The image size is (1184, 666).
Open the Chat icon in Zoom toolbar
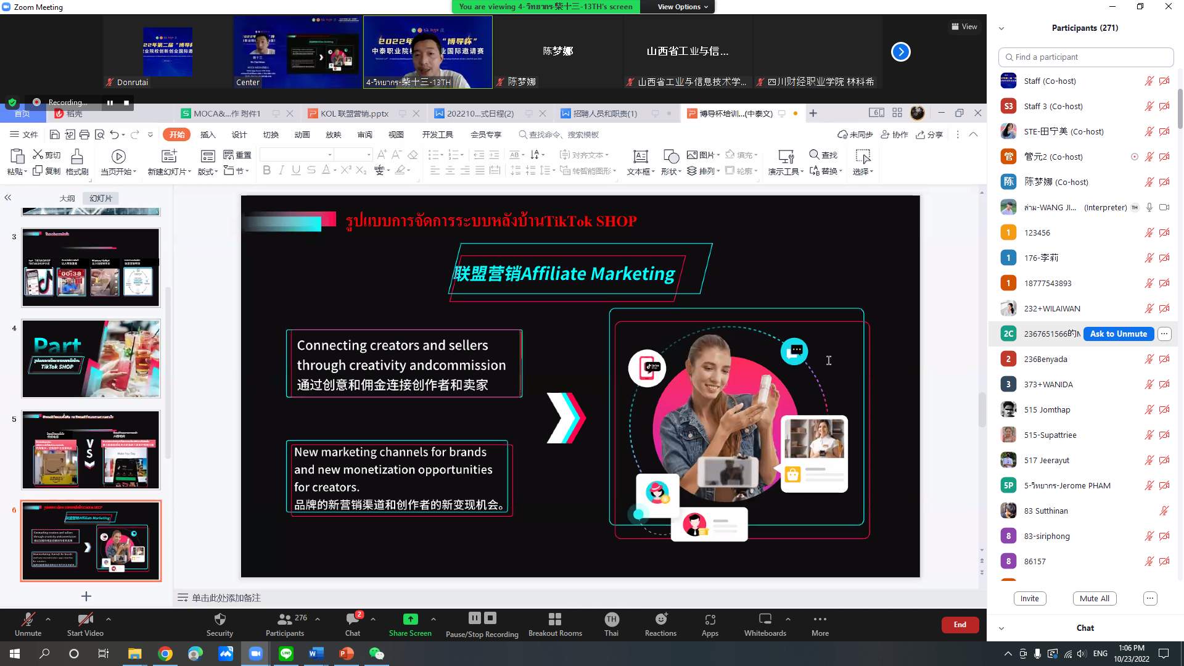pos(353,619)
